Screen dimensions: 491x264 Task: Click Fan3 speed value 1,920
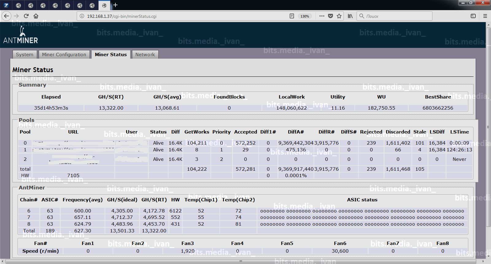click(188, 251)
